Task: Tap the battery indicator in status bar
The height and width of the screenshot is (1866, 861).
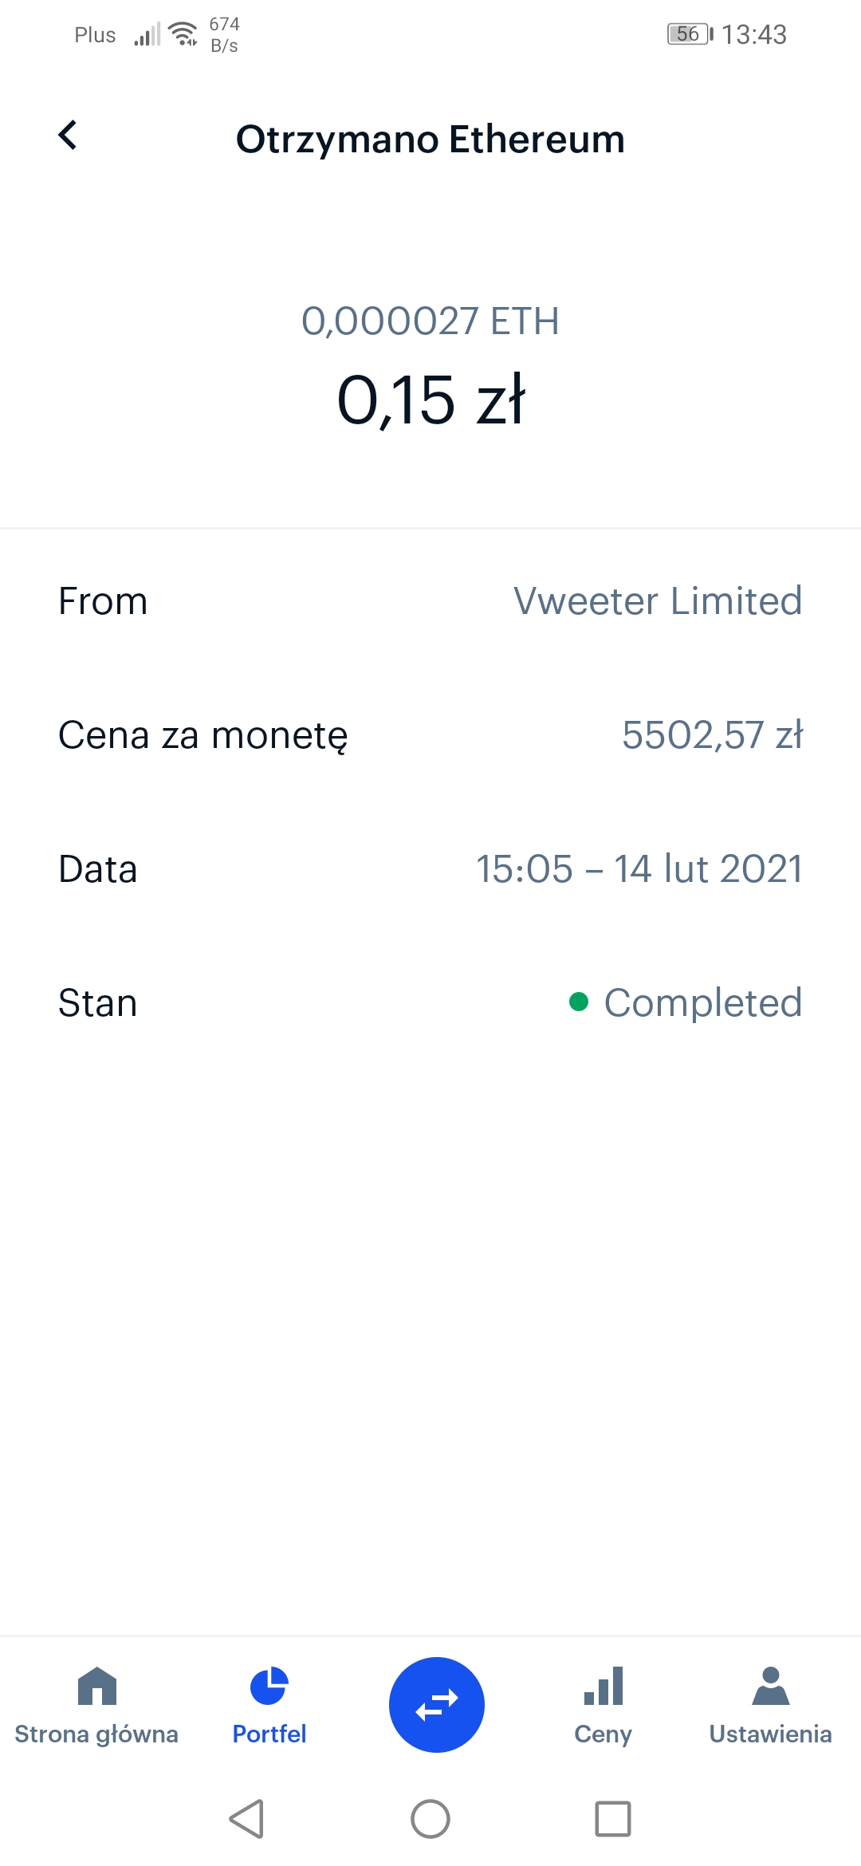Action: 690,34
